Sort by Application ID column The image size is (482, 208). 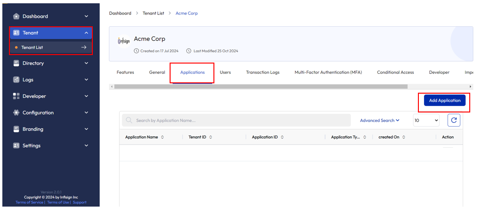[x=282, y=137]
